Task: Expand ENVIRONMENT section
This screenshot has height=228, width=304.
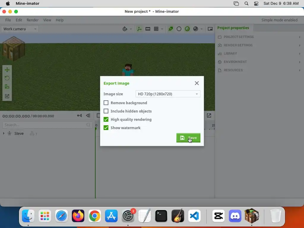Action: pos(259,62)
